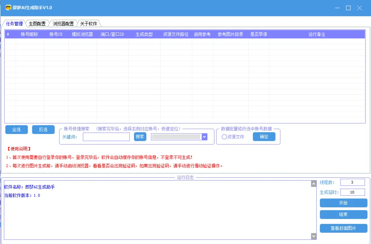The width and height of the screenshot is (371, 244).
Task: Open the 浏览器配置 tab
Action: click(63, 24)
